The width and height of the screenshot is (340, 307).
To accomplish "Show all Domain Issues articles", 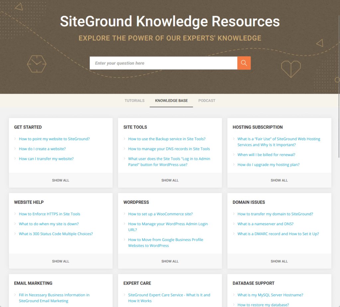I will (x=279, y=261).
